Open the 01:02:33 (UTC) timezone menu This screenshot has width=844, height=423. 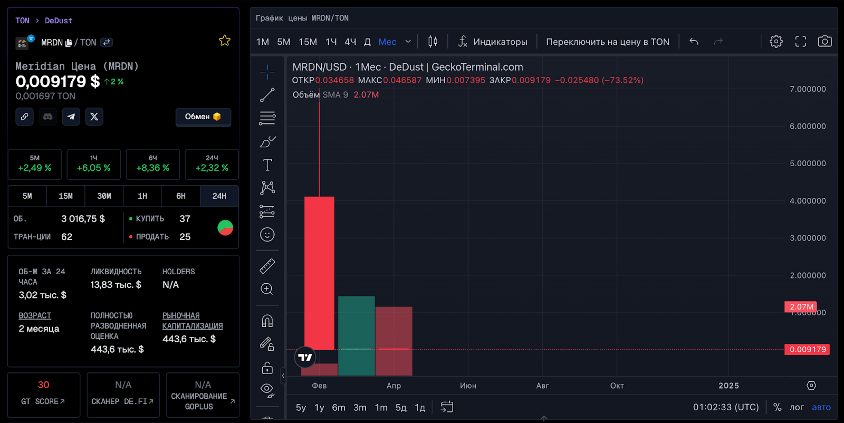click(x=726, y=407)
